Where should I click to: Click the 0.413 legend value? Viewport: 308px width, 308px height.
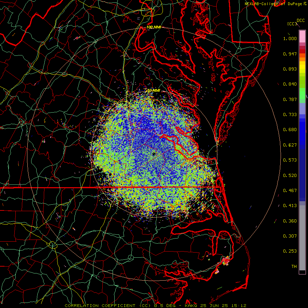(x=290, y=206)
